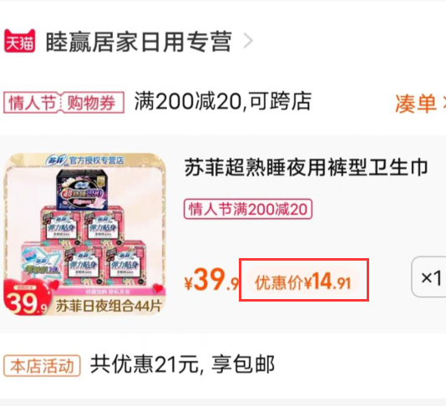The width and height of the screenshot is (446, 406).
Task: Open 苏菲超熟睡夜用裤型卫生巾 product title
Action: point(307,168)
